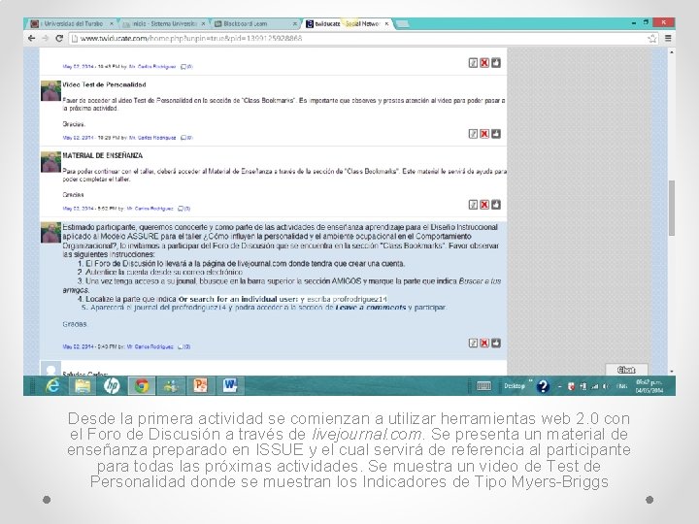Close the Blackboard Learn tab
The height and width of the screenshot is (524, 699).
(295, 23)
